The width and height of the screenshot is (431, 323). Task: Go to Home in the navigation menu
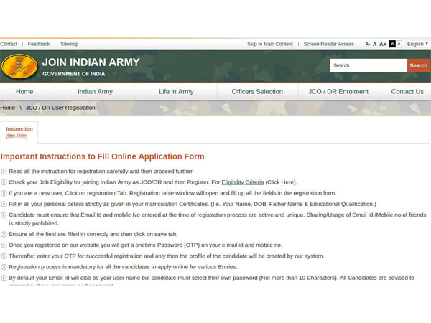coord(24,91)
